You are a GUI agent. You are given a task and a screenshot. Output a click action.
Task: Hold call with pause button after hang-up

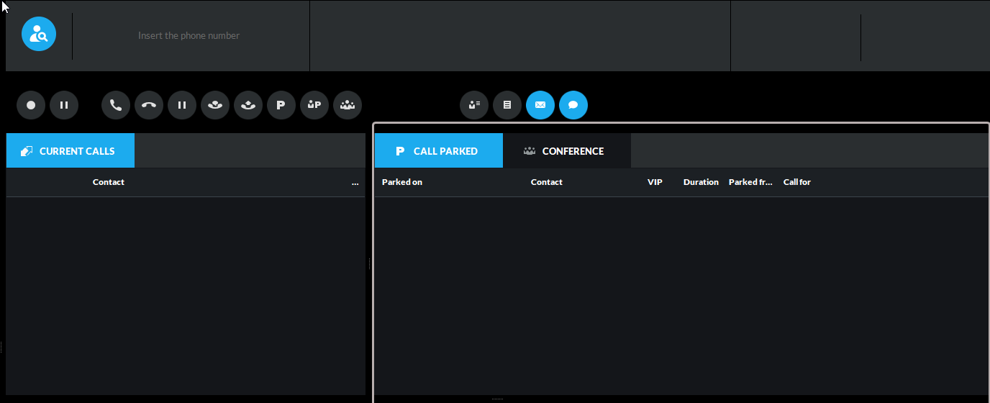click(x=182, y=105)
